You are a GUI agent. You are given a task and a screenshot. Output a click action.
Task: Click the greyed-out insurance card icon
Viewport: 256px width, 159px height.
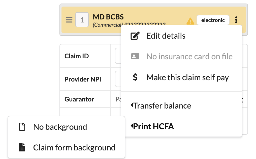(135, 57)
